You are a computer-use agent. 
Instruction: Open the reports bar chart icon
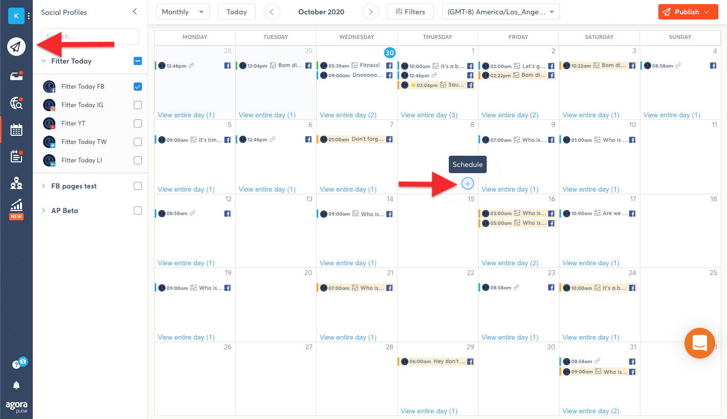point(16,205)
